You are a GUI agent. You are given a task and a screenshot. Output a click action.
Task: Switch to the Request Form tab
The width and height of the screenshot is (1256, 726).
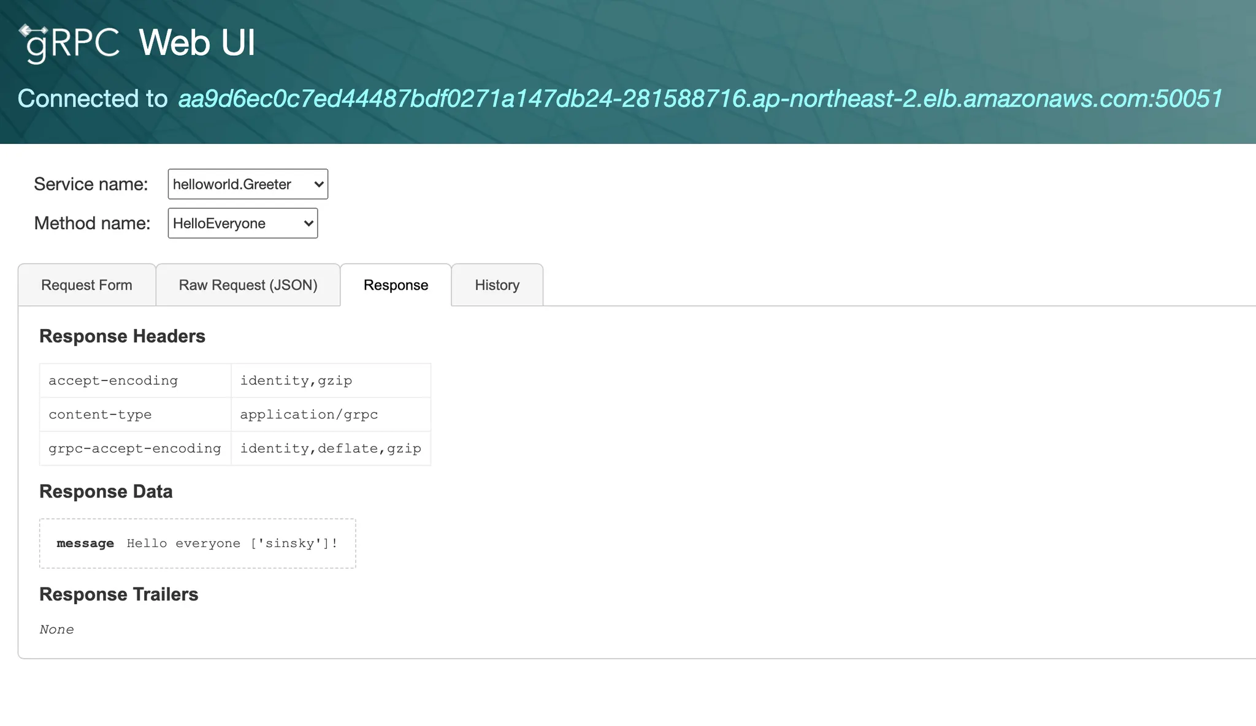(86, 285)
